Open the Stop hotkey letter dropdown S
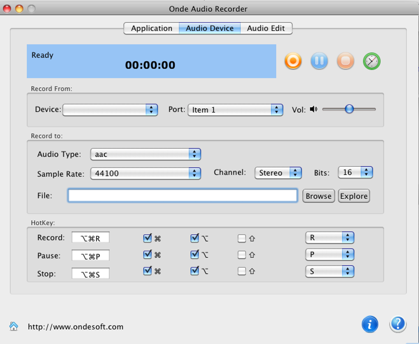Image resolution: width=419 pixels, height=344 pixels. pos(330,272)
